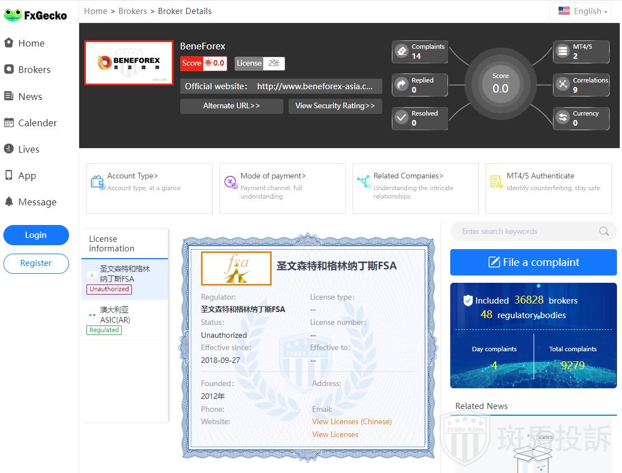622x473 pixels.
Task: Open View Licenses (Chinese) link
Action: tap(351, 421)
